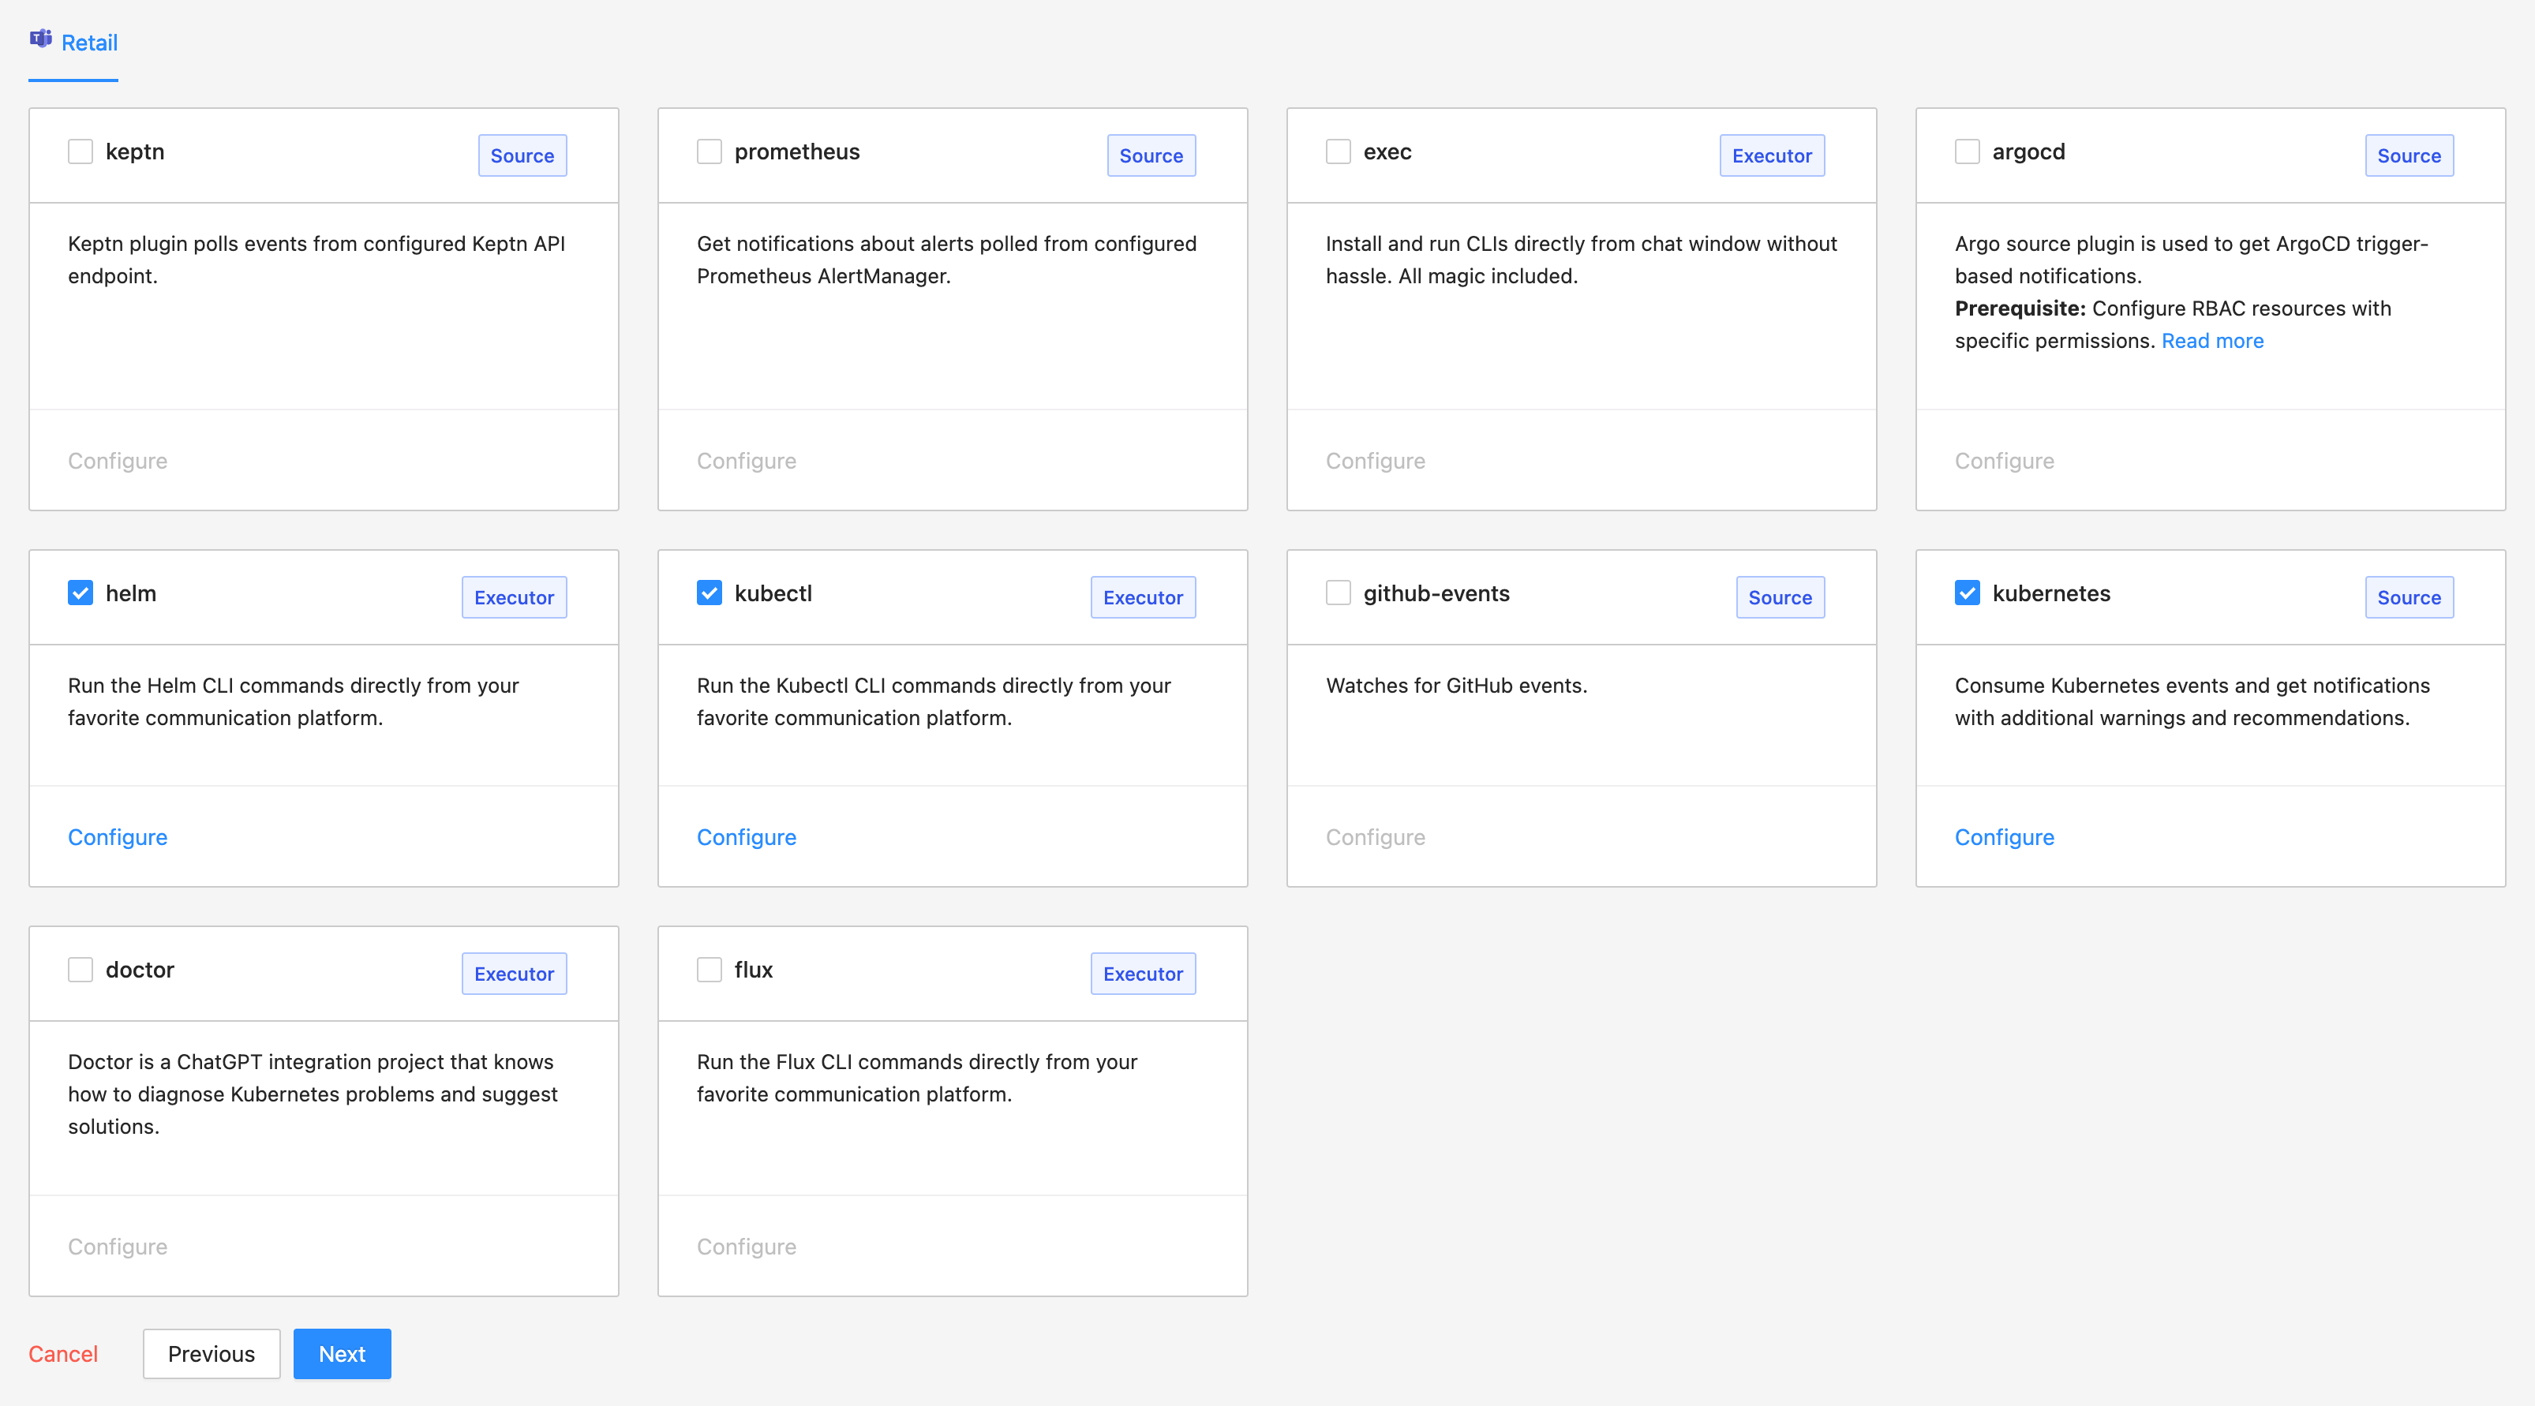Uncheck the helm plugin checkbox
2535x1406 pixels.
(81, 593)
